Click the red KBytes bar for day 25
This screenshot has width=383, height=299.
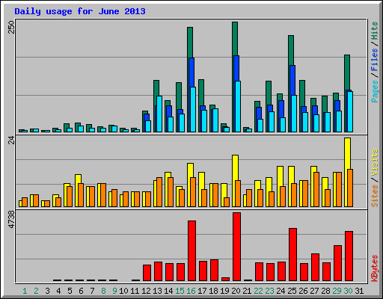coord(292,254)
